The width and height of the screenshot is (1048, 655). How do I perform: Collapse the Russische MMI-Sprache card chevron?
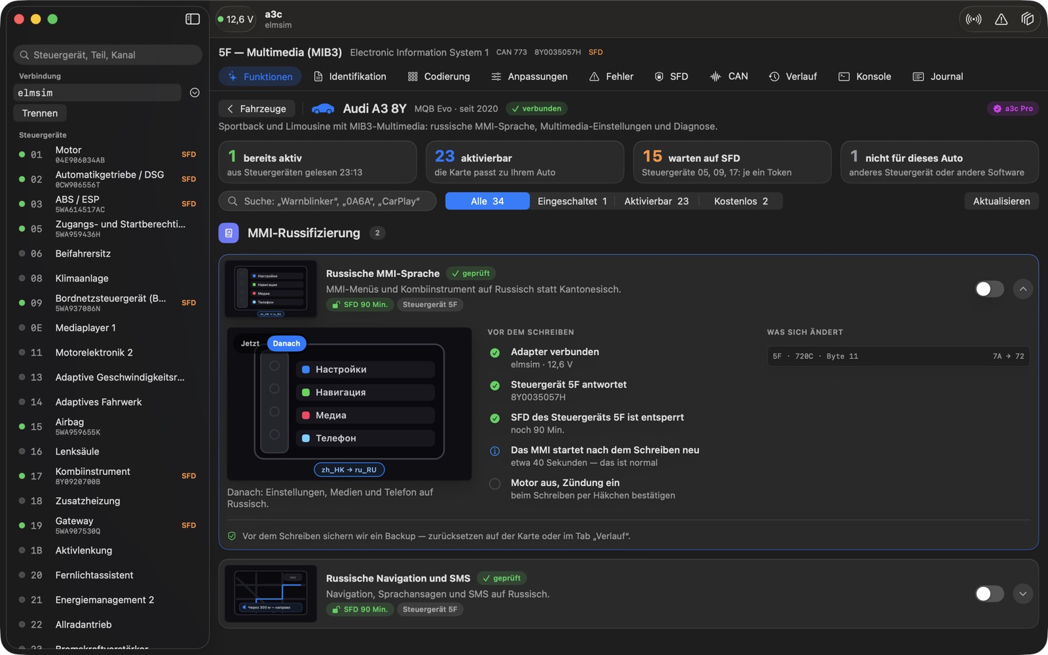tap(1023, 289)
